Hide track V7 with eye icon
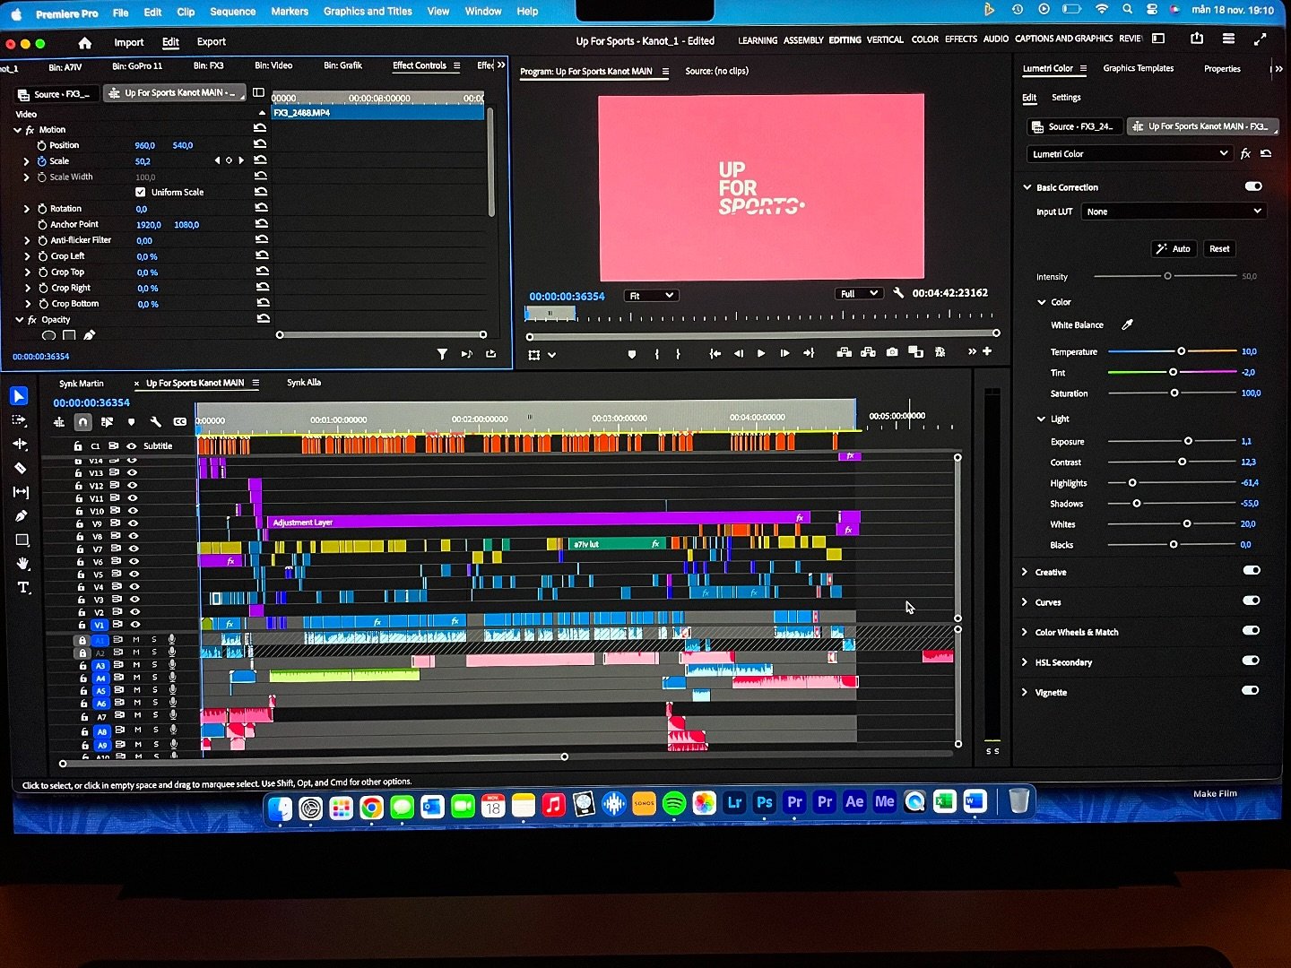The image size is (1291, 968). pos(134,549)
